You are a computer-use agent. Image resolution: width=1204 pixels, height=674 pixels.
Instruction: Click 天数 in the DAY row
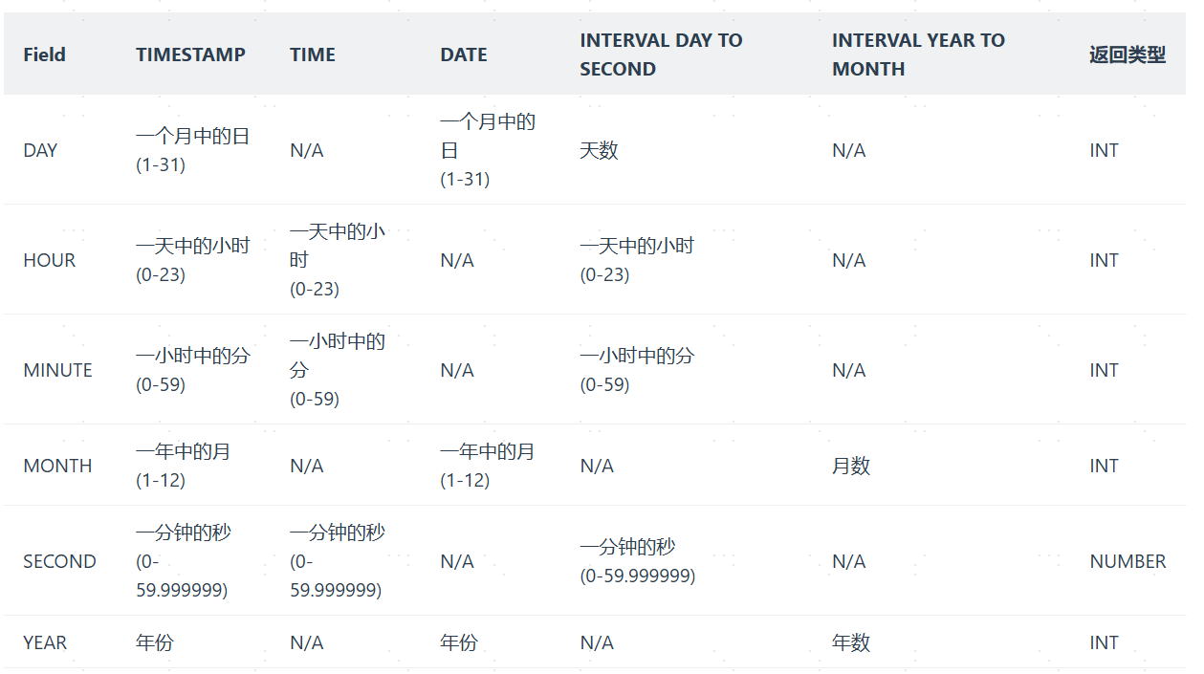[x=599, y=150]
